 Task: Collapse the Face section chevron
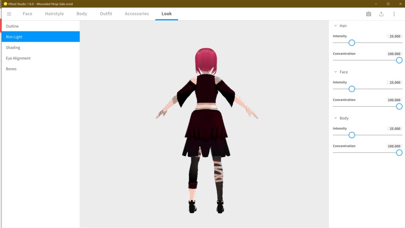[x=336, y=72]
